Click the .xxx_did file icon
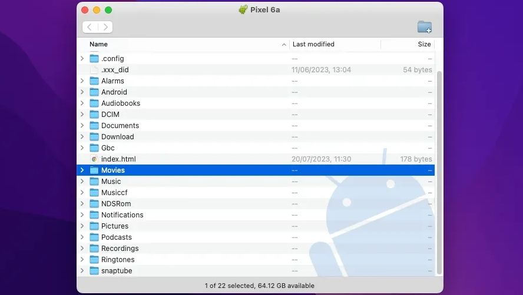 tap(94, 69)
